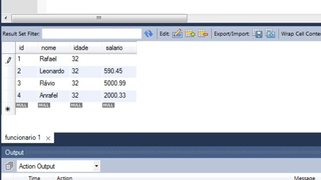321x180 pixels.
Task: Sort by the nome column header
Action: tap(54, 48)
